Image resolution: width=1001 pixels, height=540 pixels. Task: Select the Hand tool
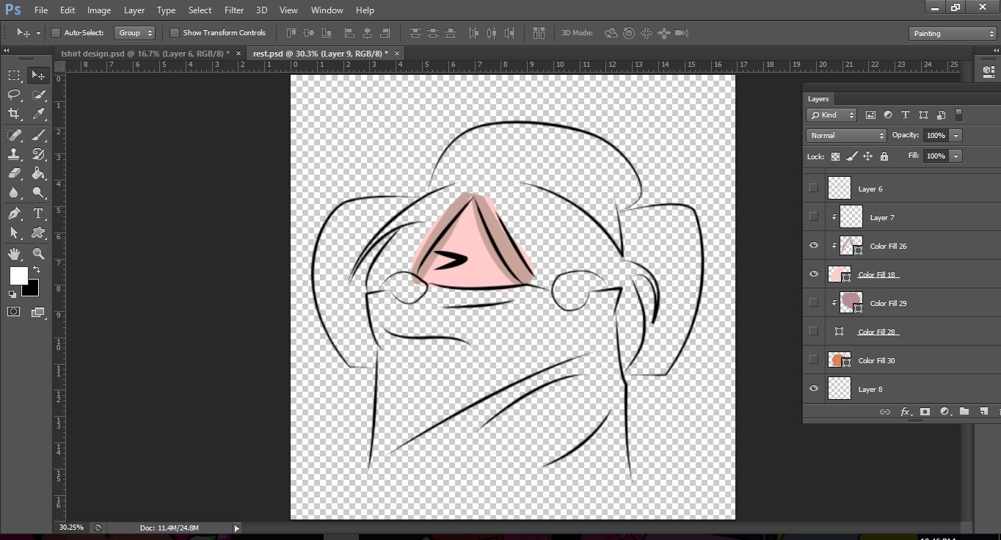click(x=14, y=254)
